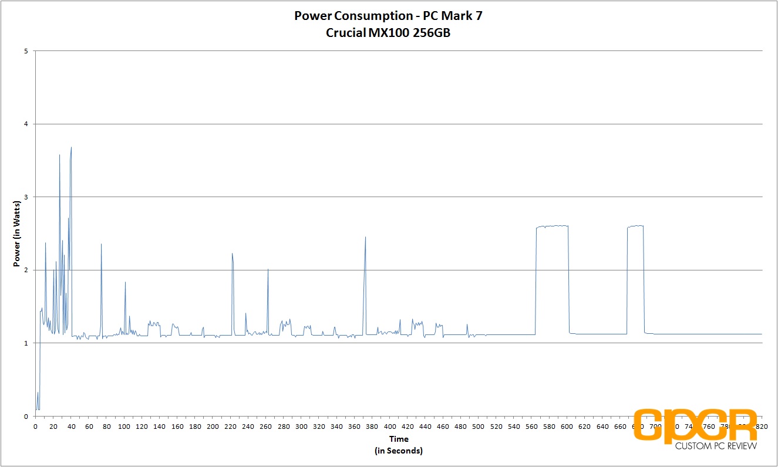
Task: Click the time axis tick label "620"
Action: [x=585, y=427]
